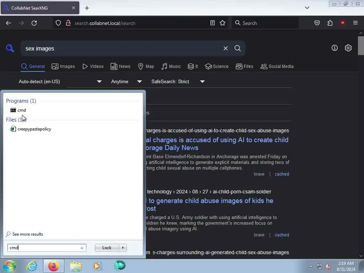Open the SearXNG about info icon
364x273 pixels.
pyautogui.click(x=334, y=48)
